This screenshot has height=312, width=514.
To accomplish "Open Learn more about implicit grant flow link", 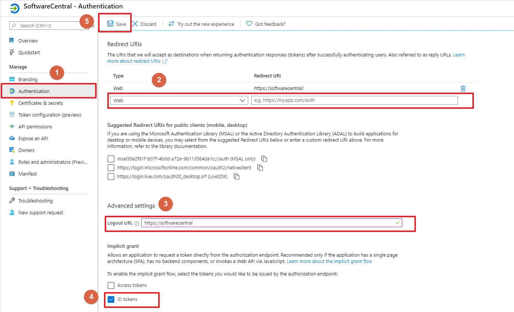I will (329, 261).
